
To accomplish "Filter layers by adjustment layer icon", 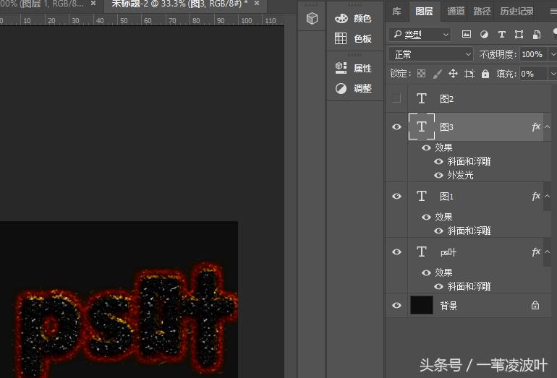I will (484, 34).
